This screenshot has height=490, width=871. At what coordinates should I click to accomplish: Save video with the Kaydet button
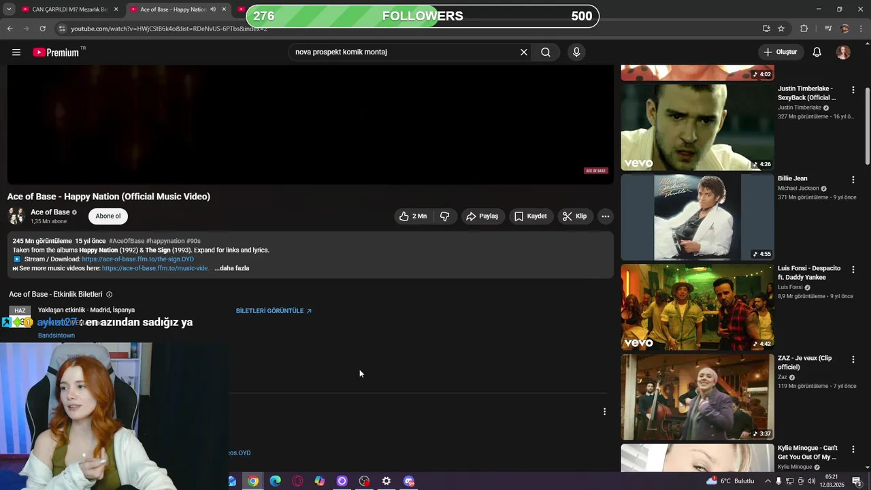(x=531, y=216)
